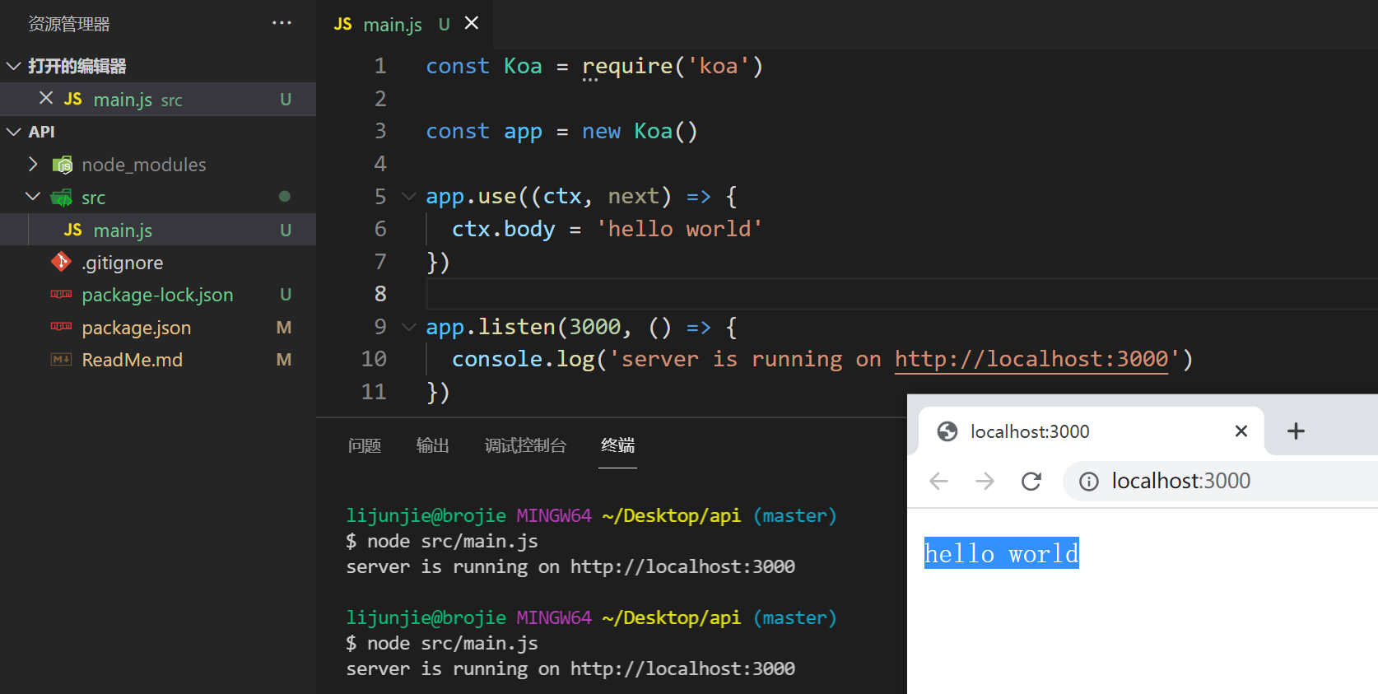
Task: Open the .gitignore file
Action: coord(123,263)
